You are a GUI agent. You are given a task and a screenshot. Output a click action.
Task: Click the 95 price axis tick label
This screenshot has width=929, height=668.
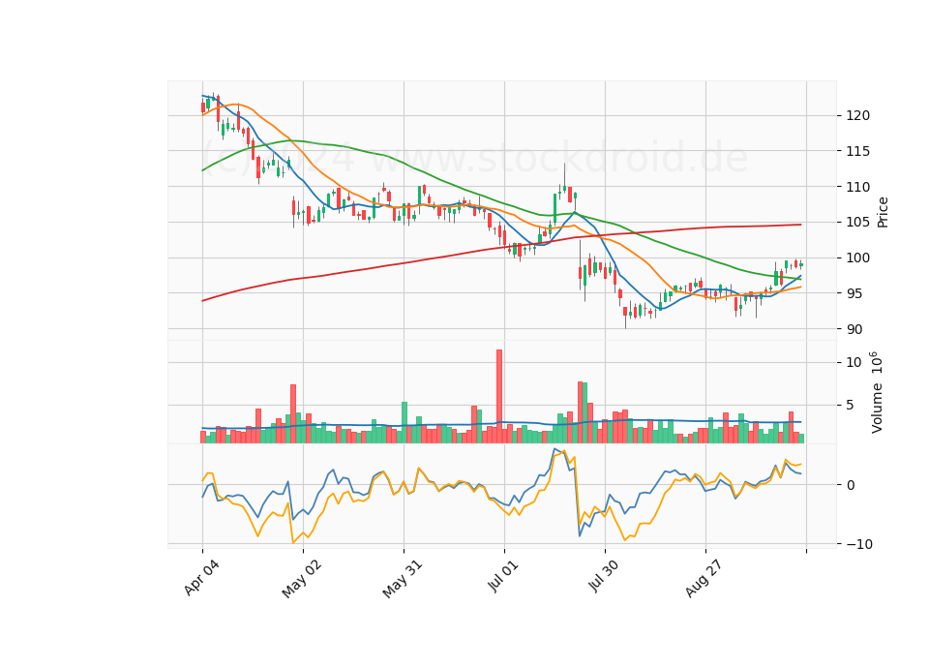[854, 293]
